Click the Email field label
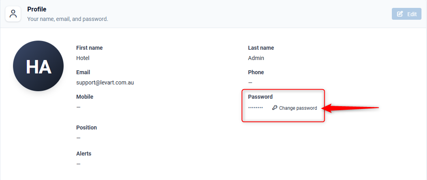 pyautogui.click(x=83, y=72)
